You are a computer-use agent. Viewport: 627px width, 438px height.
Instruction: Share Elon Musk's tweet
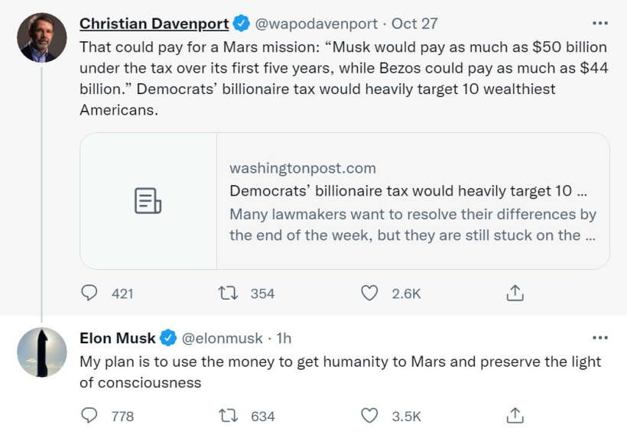pyautogui.click(x=515, y=416)
